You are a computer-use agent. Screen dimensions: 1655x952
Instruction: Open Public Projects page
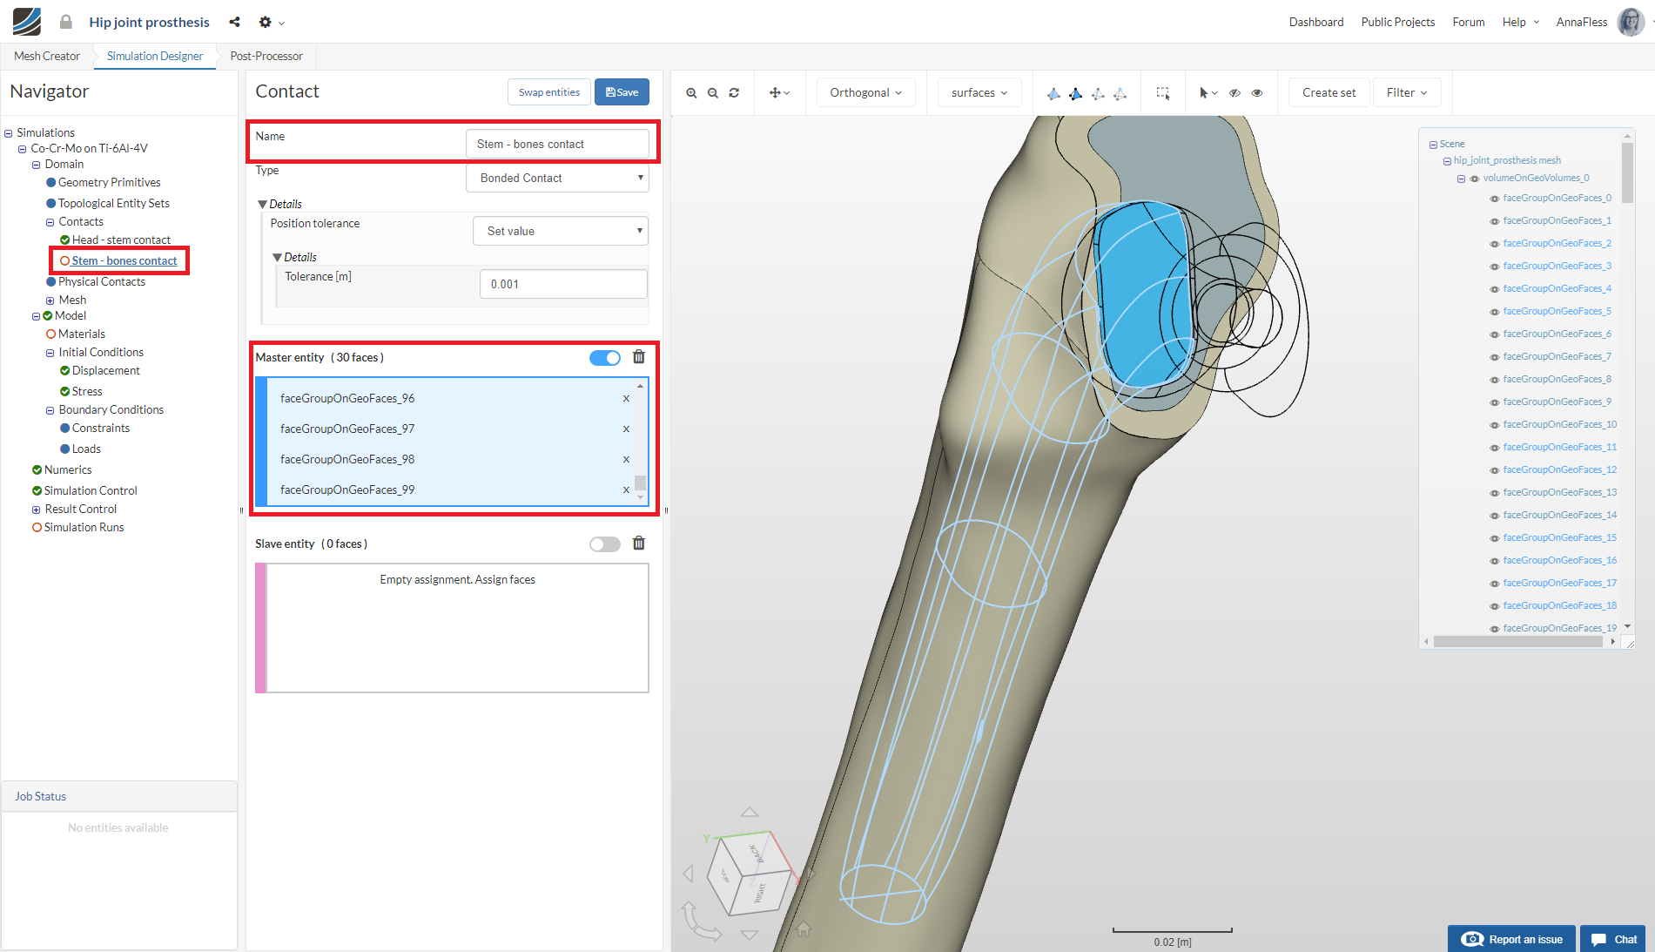tap(1398, 22)
